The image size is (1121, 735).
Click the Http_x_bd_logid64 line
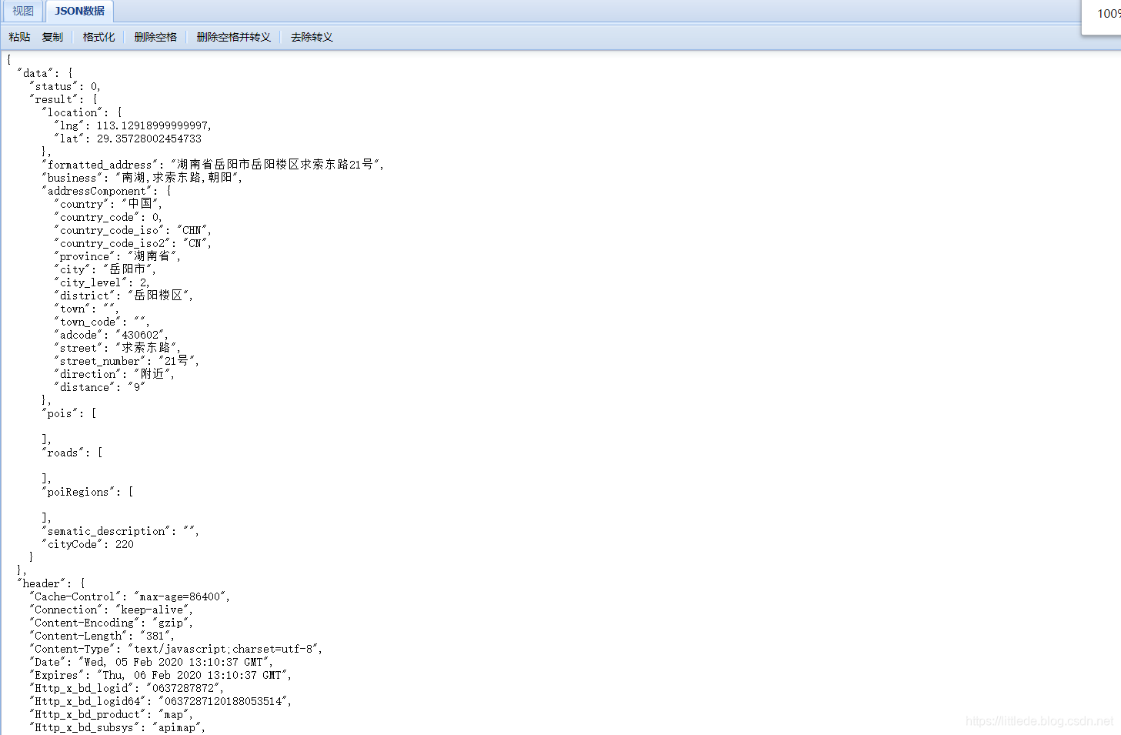161,702
